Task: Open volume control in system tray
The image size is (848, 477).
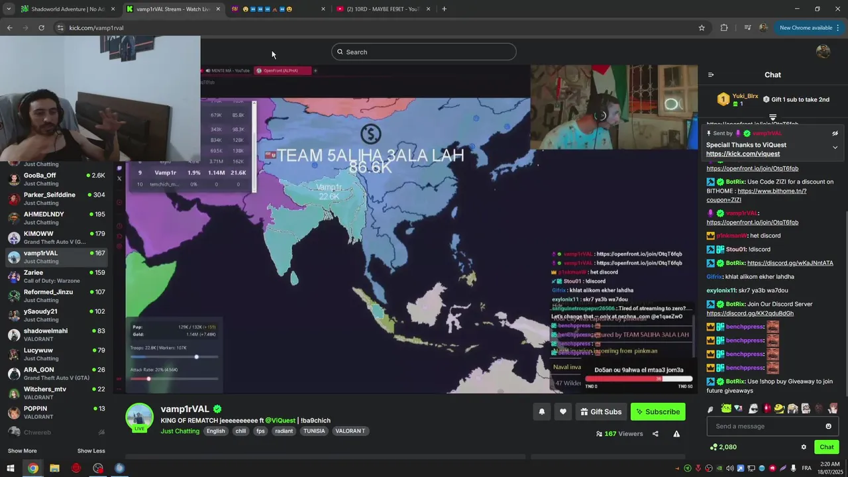Action: tap(730, 468)
